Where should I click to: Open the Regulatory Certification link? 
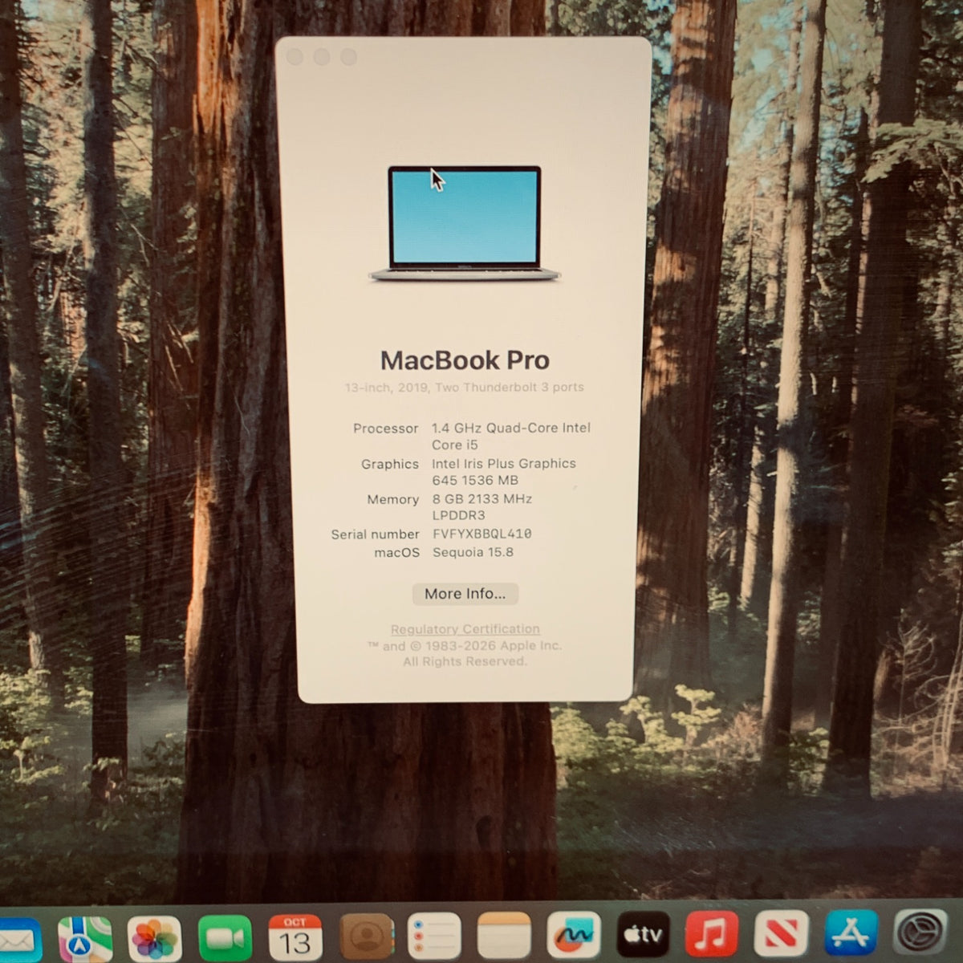click(465, 629)
